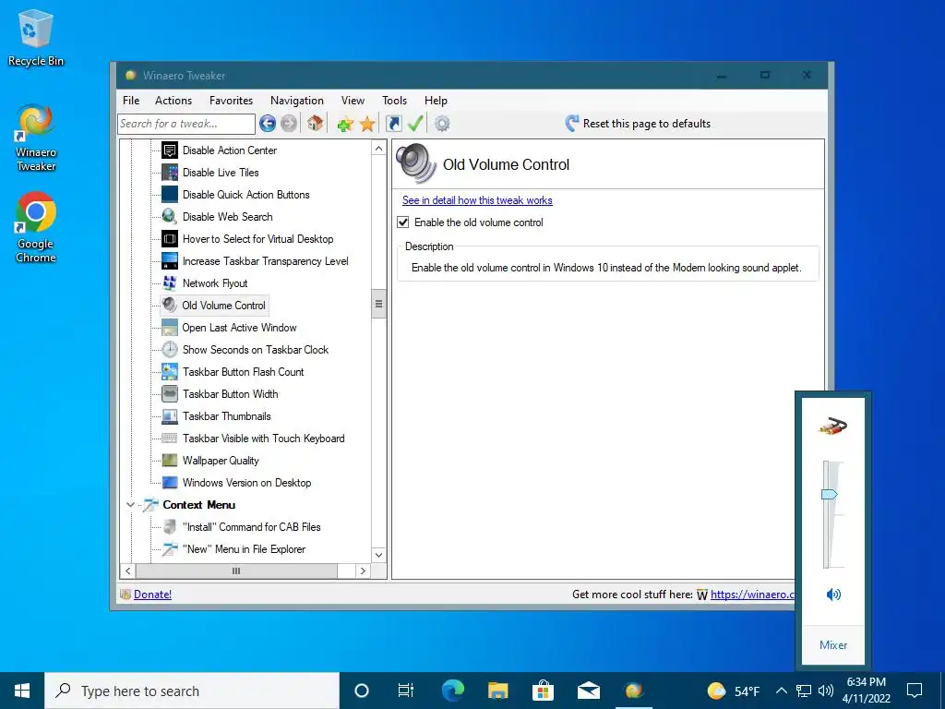The image size is (945, 709).
Task: Select the Recycle Bin desktop icon
Action: click(x=36, y=38)
